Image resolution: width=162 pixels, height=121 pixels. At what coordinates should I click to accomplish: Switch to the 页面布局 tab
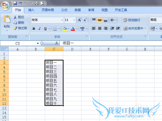click(x=48, y=10)
